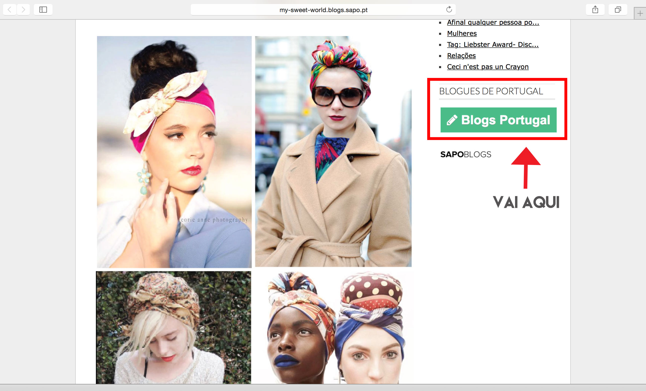The image size is (646, 391).
Task: Click the camel coat woman photo
Action: tap(333, 151)
